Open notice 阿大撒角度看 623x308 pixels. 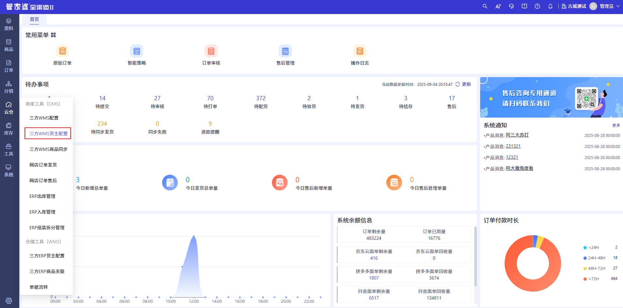click(x=519, y=168)
